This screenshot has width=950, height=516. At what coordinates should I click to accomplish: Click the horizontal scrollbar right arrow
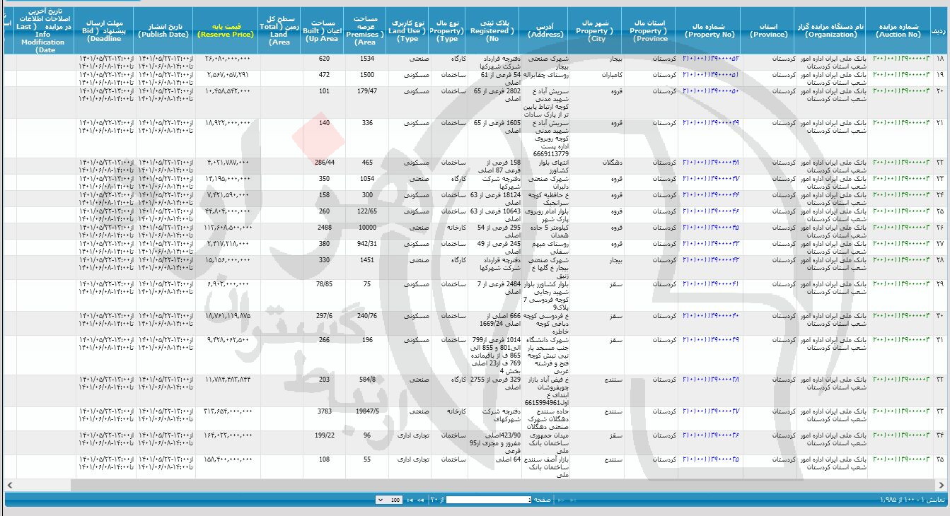[x=940, y=485]
